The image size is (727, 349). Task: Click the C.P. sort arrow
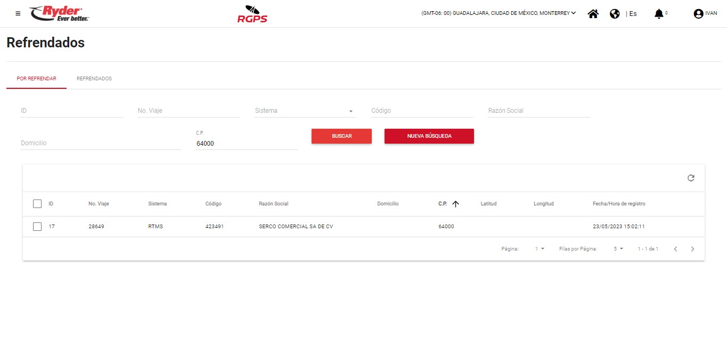(x=455, y=204)
